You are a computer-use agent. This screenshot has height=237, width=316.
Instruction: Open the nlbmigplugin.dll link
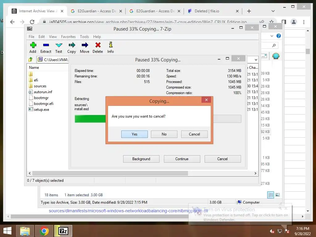coord(128,211)
